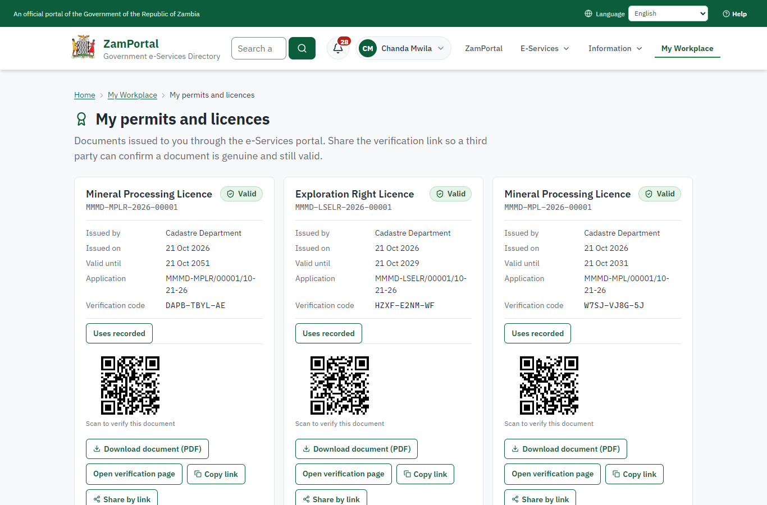This screenshot has height=505, width=767.
Task: Expand the Information menu
Action: [x=615, y=48]
